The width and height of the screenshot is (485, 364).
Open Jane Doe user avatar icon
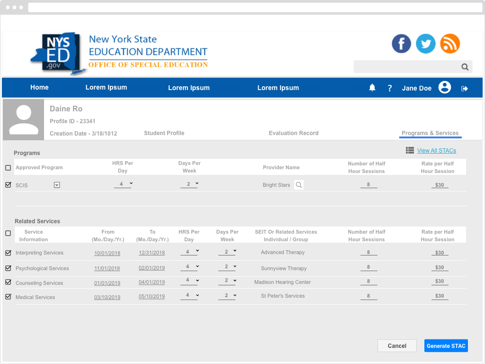pyautogui.click(x=444, y=88)
